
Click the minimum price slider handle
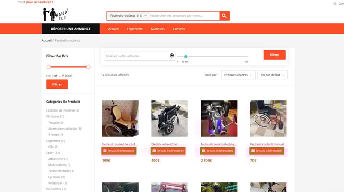coord(49,67)
